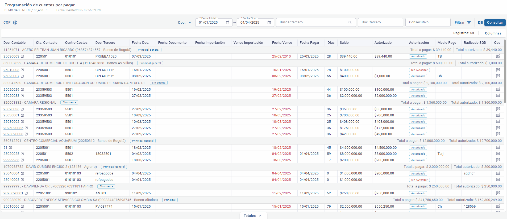Click the search magnifier in Buscar tercero
This screenshot has width=507, height=219.
350,23
